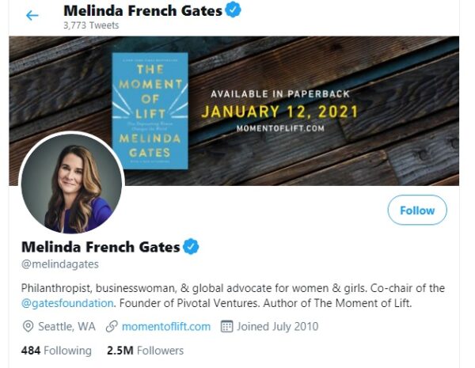
Task: Open the 2.5M Followers list
Action: [x=145, y=350]
